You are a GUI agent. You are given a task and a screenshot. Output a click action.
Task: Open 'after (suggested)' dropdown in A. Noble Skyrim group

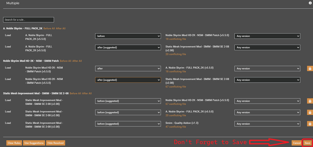click(x=128, y=48)
